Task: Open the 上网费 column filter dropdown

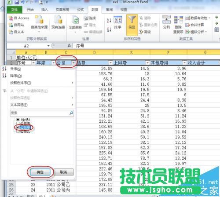Action: (x=147, y=63)
